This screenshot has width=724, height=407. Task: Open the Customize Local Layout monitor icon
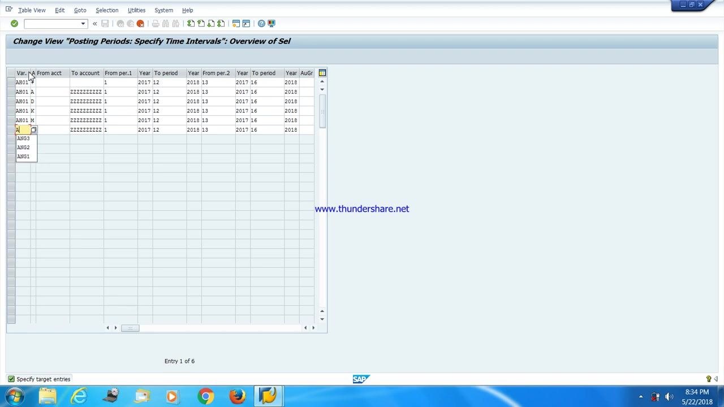271,24
